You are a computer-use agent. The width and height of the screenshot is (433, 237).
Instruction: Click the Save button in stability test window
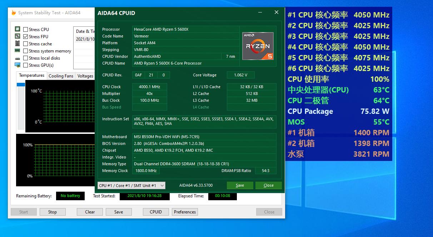(x=119, y=212)
